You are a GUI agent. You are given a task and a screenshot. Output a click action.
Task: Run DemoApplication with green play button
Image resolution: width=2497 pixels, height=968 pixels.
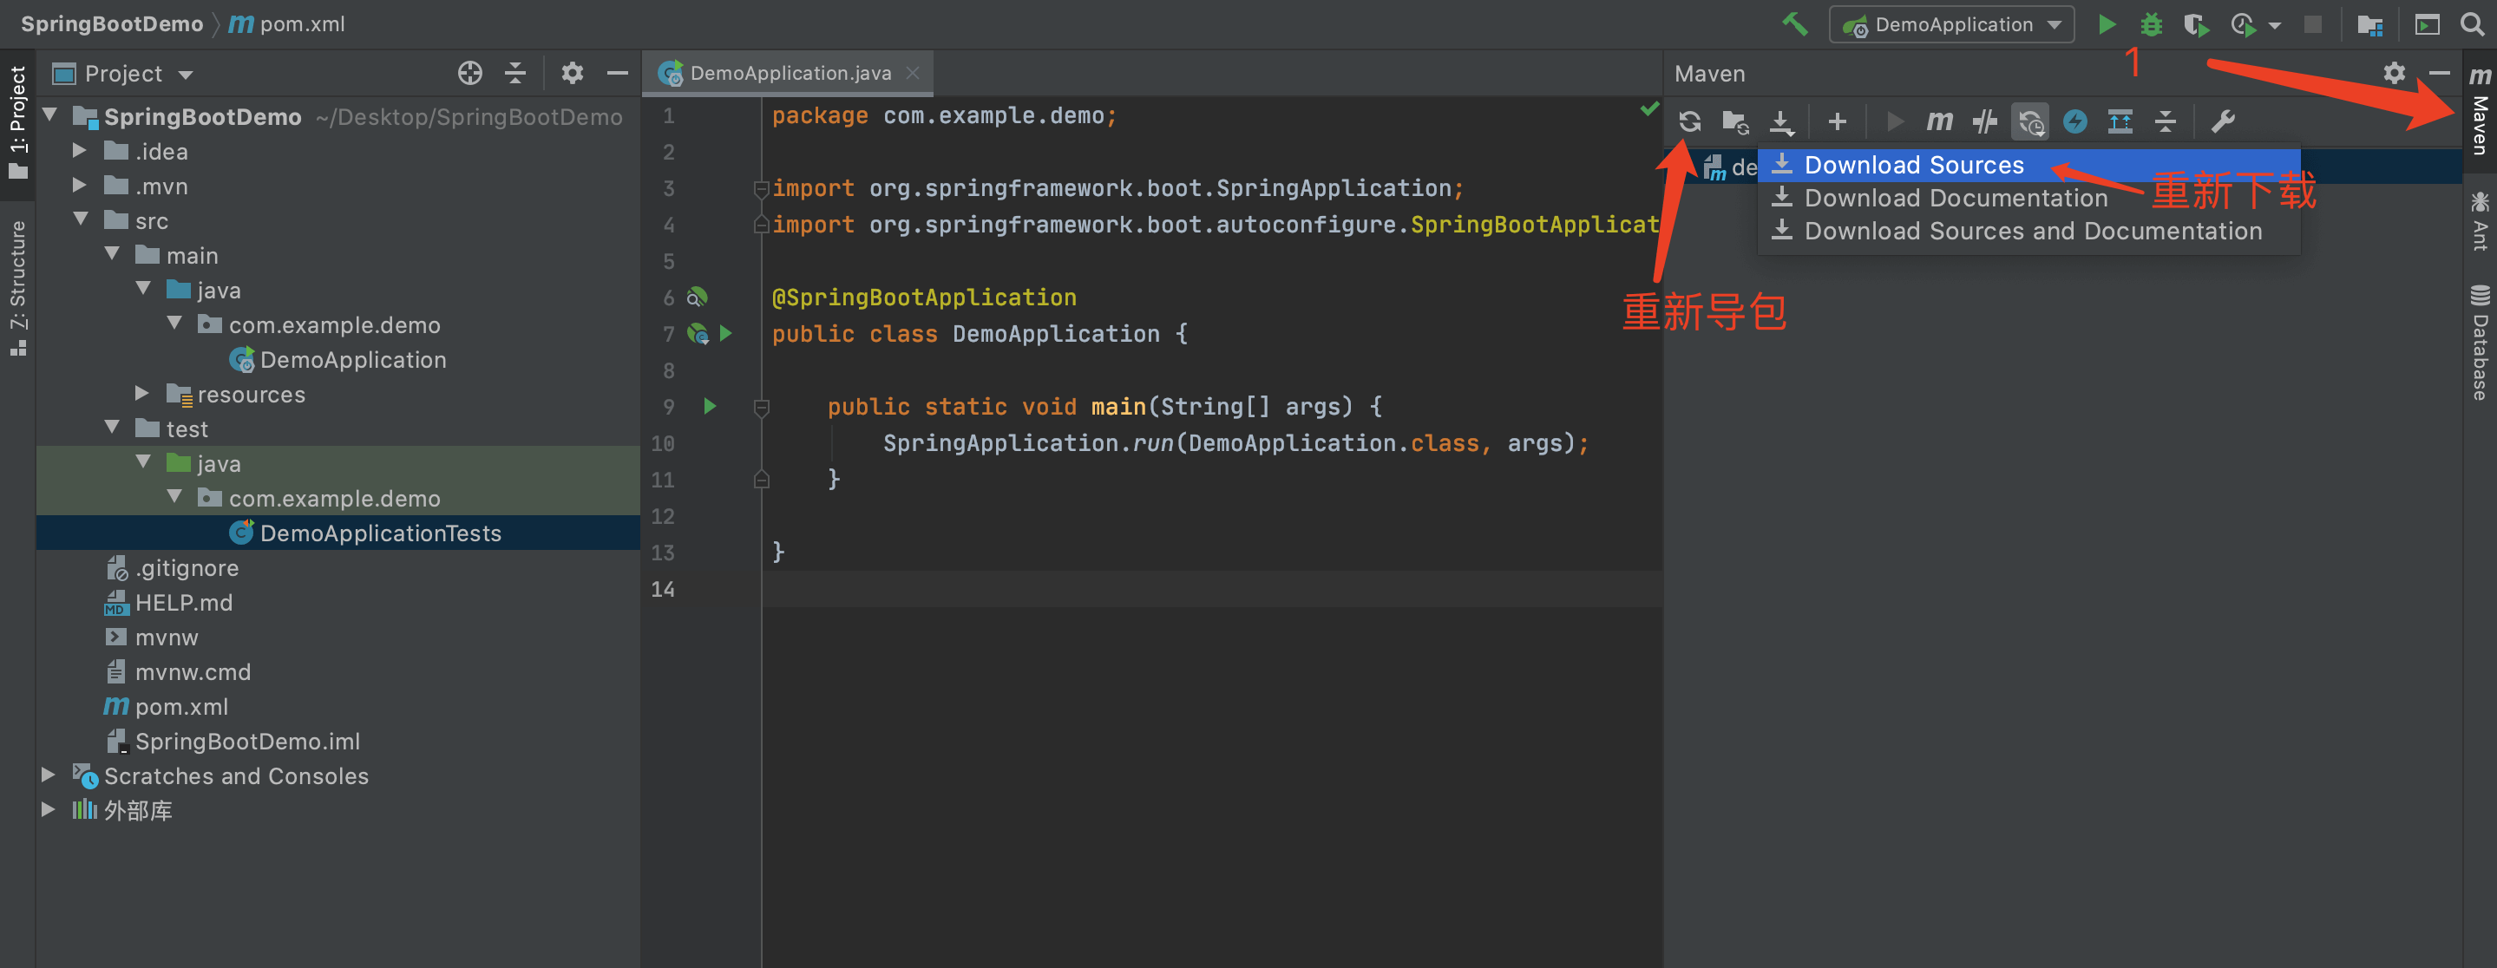coord(2106,24)
